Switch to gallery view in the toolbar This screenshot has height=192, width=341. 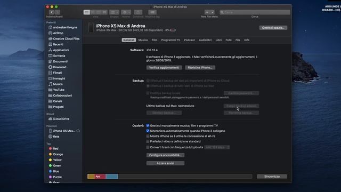click(104, 12)
